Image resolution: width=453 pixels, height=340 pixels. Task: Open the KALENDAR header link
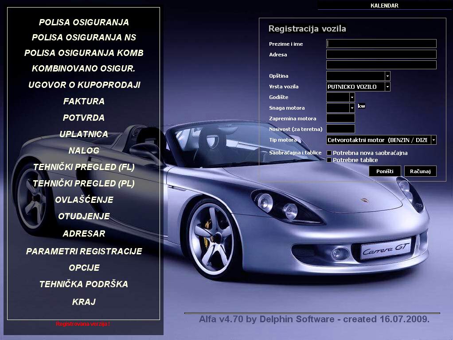(x=384, y=5)
